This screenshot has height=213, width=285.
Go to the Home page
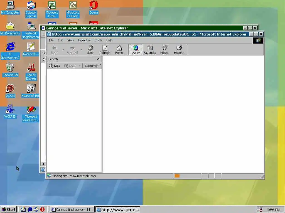(x=119, y=50)
